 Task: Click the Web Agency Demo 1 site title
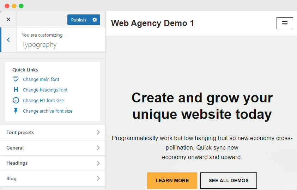click(x=152, y=23)
